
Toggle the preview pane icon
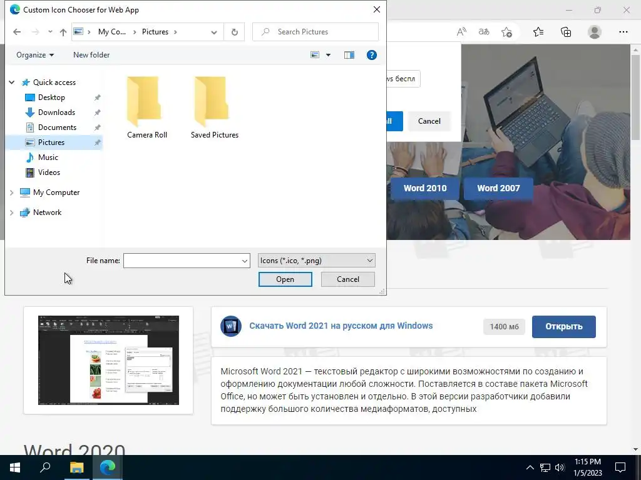[x=349, y=55]
